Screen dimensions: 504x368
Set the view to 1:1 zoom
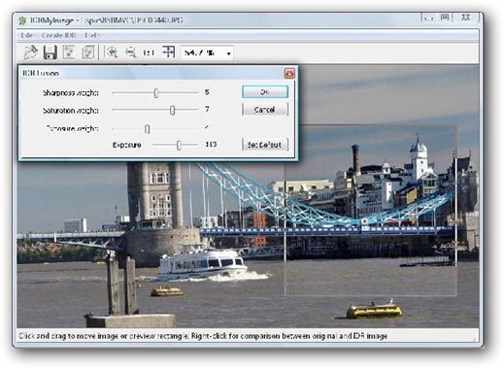[149, 52]
